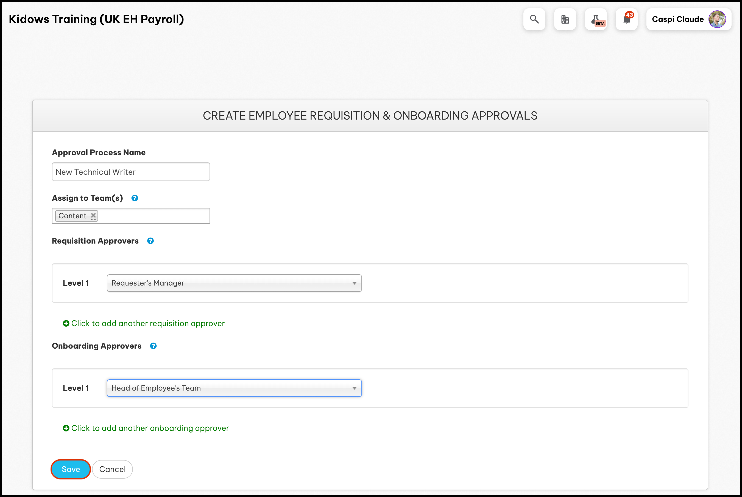This screenshot has width=742, height=497.
Task: Add another requisition approver link
Action: (144, 323)
